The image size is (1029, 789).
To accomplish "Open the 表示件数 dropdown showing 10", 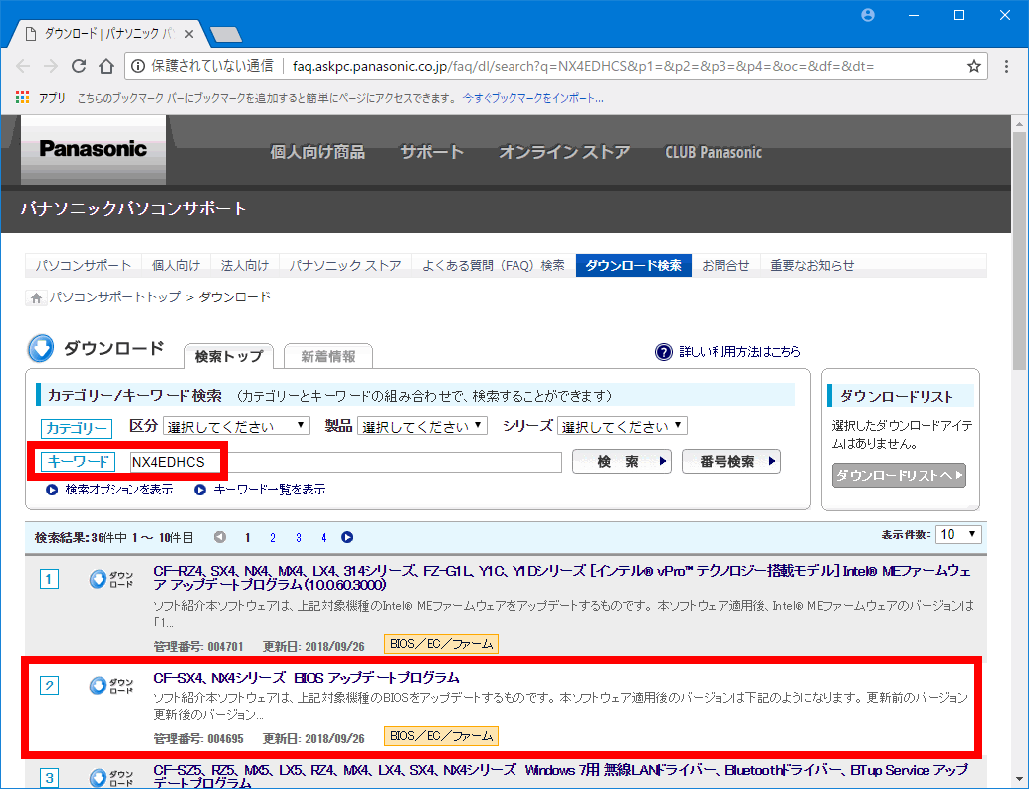I will tap(957, 534).
